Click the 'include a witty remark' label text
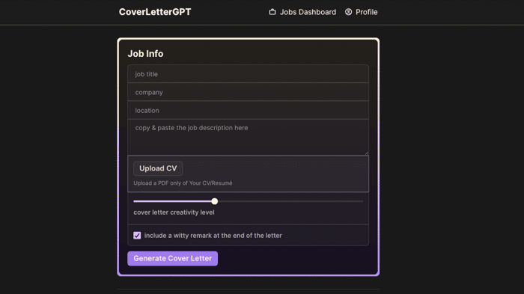Image resolution: width=524 pixels, height=294 pixels. tap(213, 236)
